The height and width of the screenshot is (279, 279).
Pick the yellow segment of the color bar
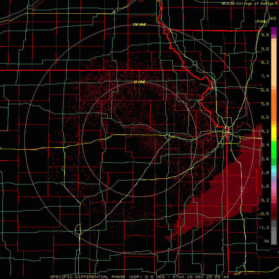(274, 133)
